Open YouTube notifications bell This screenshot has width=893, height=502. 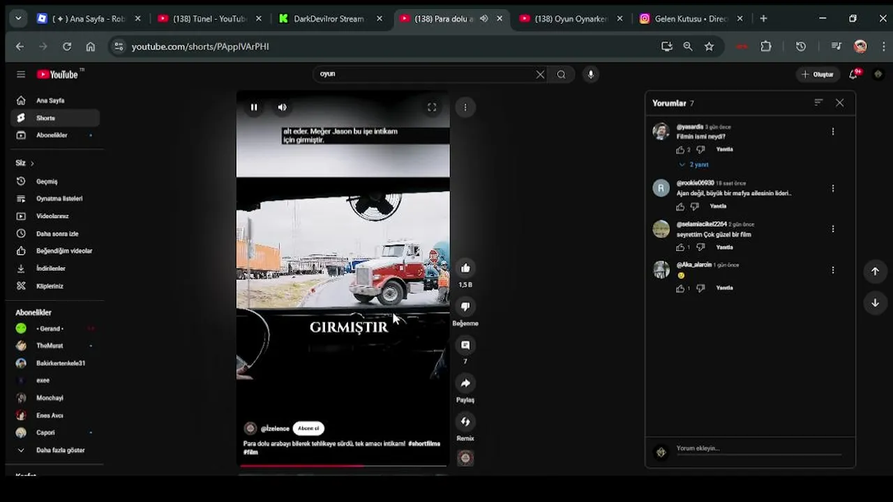click(853, 75)
